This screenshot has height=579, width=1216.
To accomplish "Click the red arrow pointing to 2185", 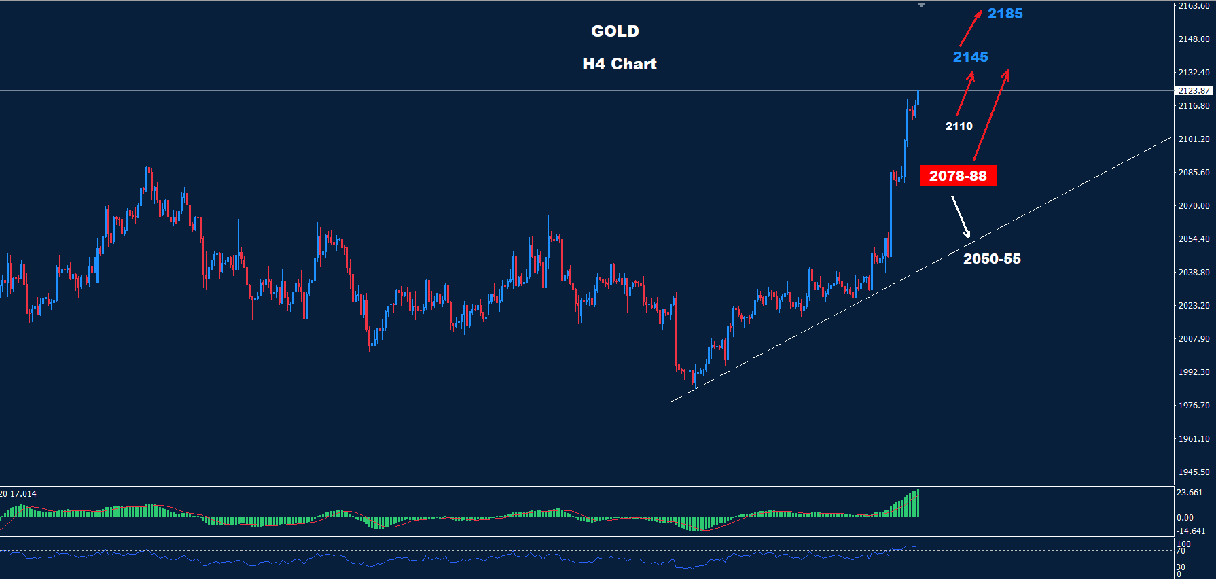I will 971,27.
